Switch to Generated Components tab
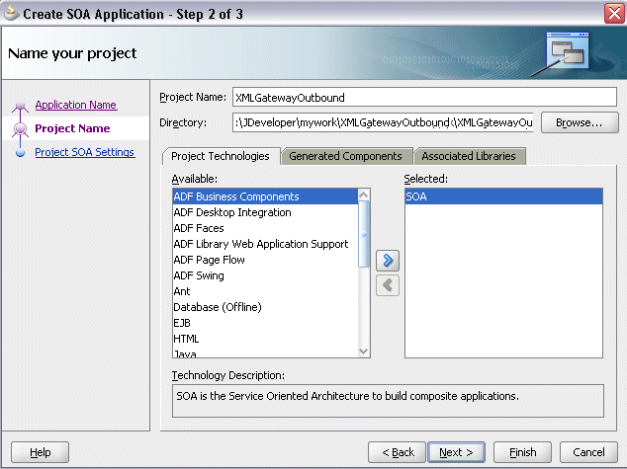The width and height of the screenshot is (627, 469). [x=345, y=156]
